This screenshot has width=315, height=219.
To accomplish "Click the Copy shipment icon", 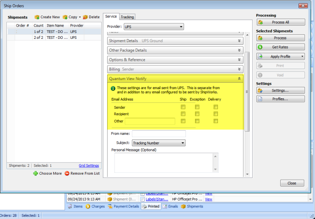I will (x=65, y=17).
